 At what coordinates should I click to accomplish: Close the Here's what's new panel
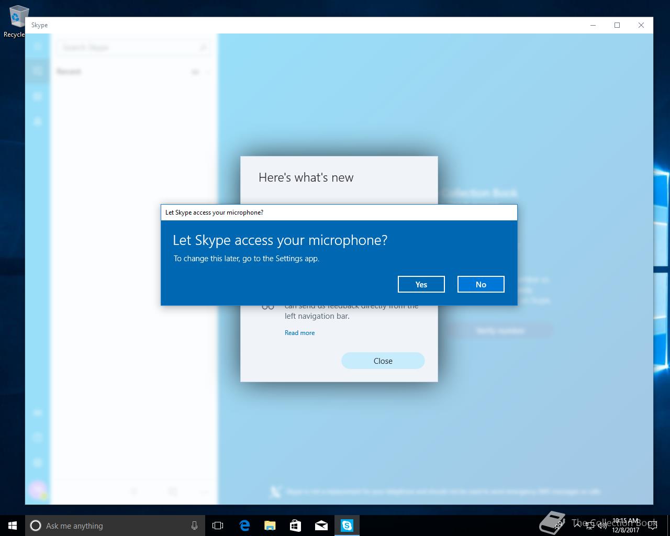point(383,361)
